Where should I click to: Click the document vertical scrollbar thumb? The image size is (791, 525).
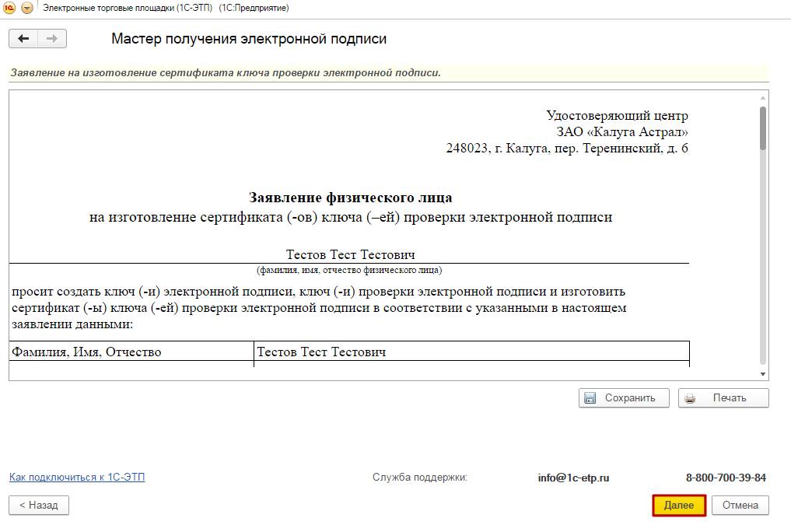763,128
